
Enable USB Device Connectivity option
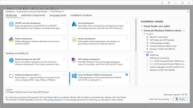click(147, 58)
